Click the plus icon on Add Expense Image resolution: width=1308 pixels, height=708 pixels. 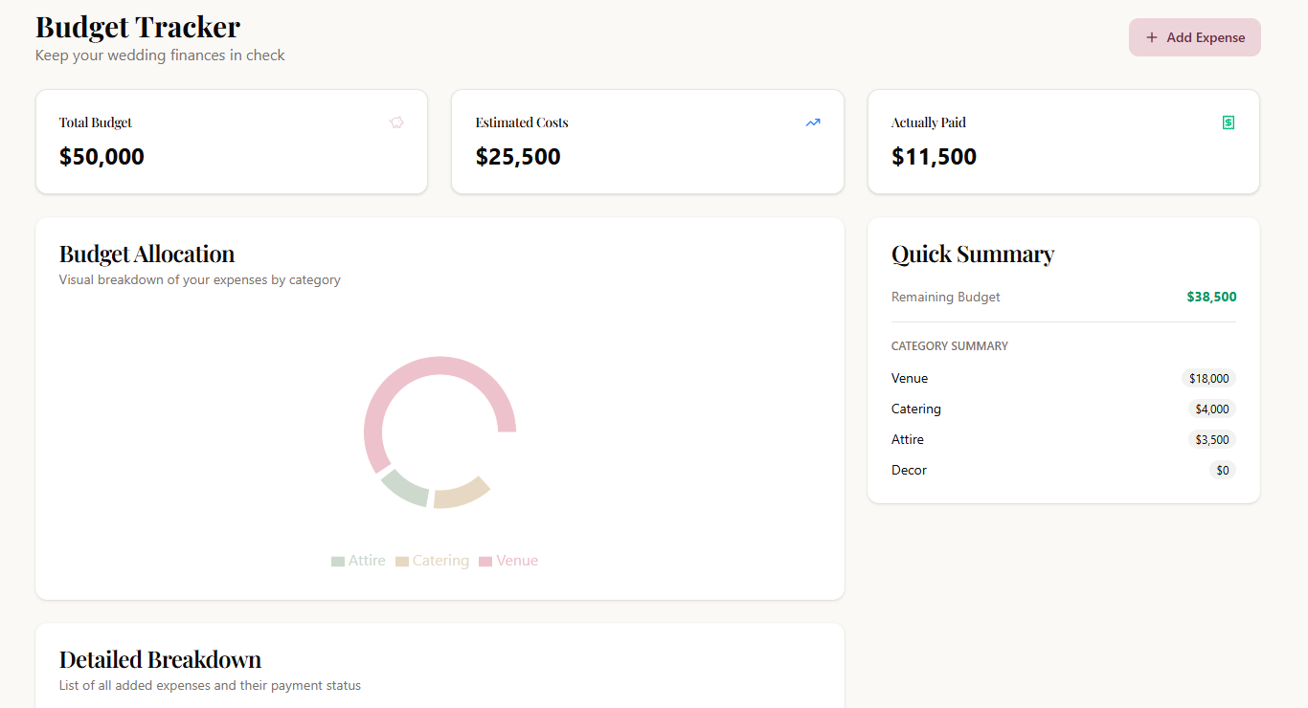click(1152, 37)
